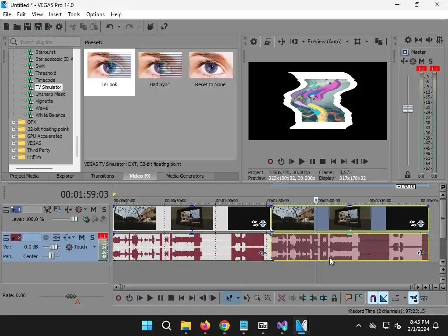This screenshot has height=336, width=448.
Task: Expand the 32-bit floating point folder
Action: tap(14, 129)
